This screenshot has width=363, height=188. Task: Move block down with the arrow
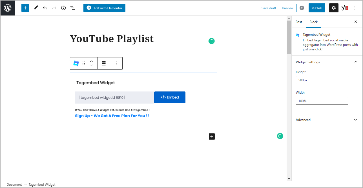[x=91, y=66]
